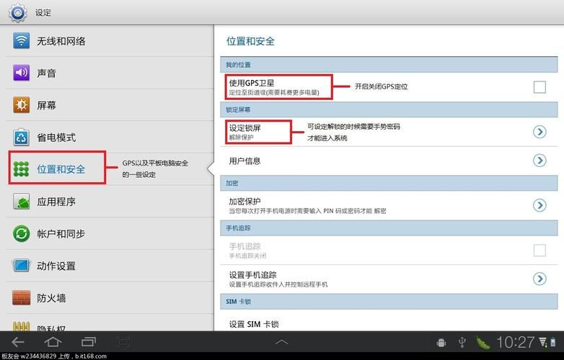
Task: Tap the brick wall icon for 防火墙
Action: [x=22, y=297]
